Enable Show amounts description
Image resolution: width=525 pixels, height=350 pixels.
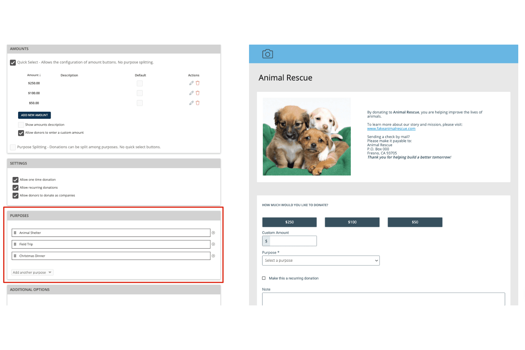click(21, 125)
